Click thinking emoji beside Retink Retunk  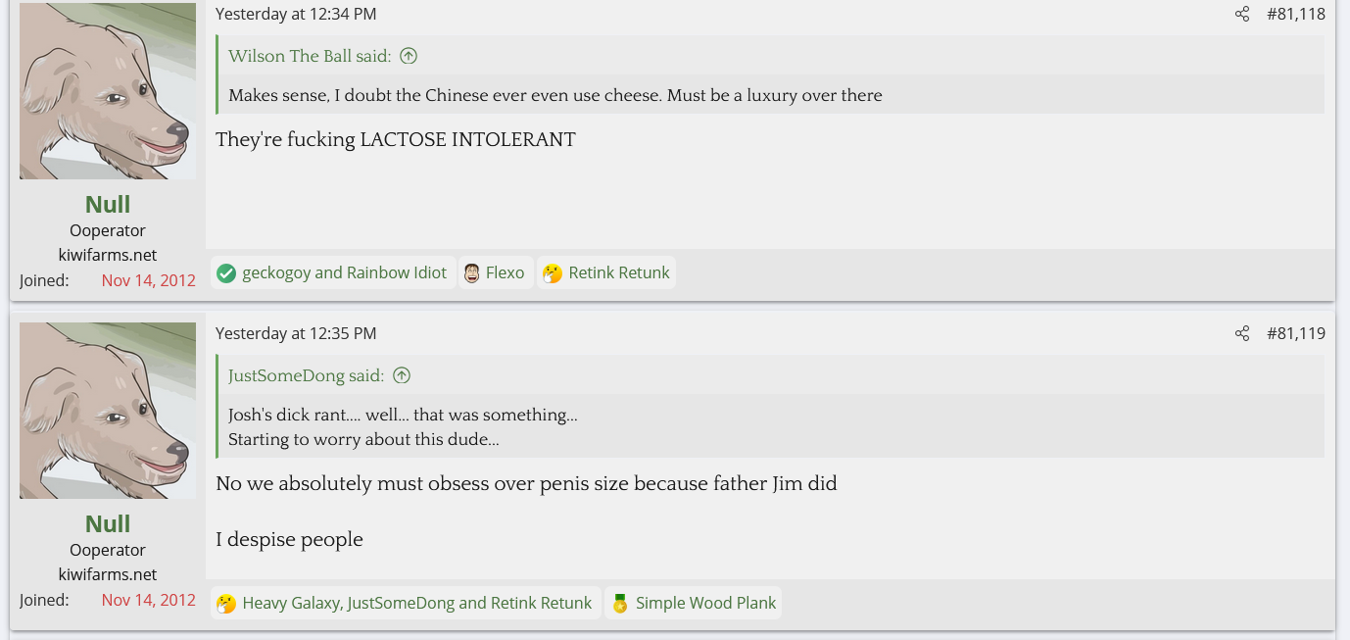pyautogui.click(x=553, y=273)
